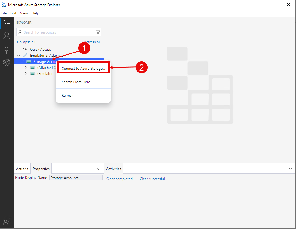Screen dimensions: 296x229
Task: Collapse the Emulator & Attached node
Action: [19, 56]
